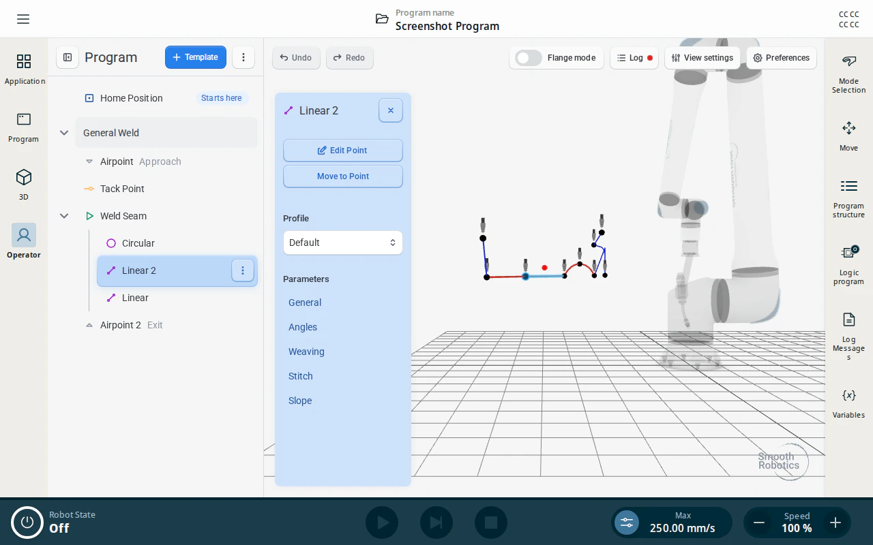Open View settings
Screen dimensions: 873x545
[x=702, y=58]
